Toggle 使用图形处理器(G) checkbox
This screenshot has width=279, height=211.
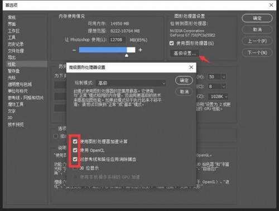(x=171, y=43)
